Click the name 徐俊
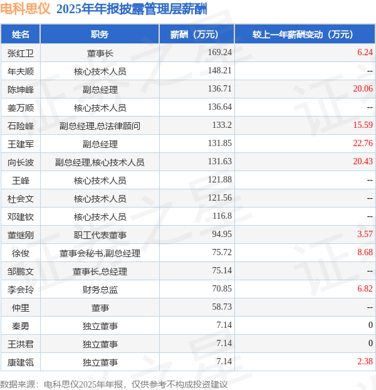 tap(21, 253)
